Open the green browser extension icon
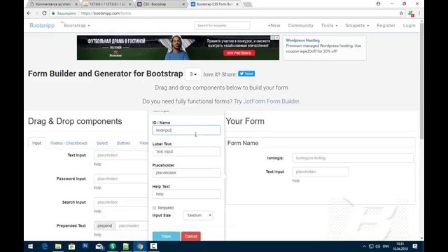This screenshot has height=252, width=448. point(411,13)
